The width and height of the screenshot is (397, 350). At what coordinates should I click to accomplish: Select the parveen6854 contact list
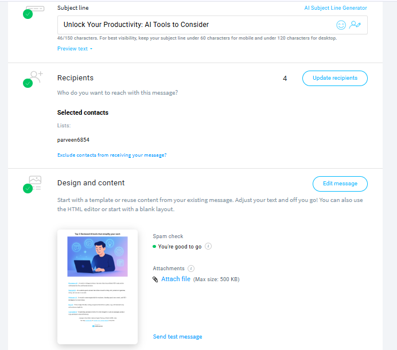tap(73, 139)
